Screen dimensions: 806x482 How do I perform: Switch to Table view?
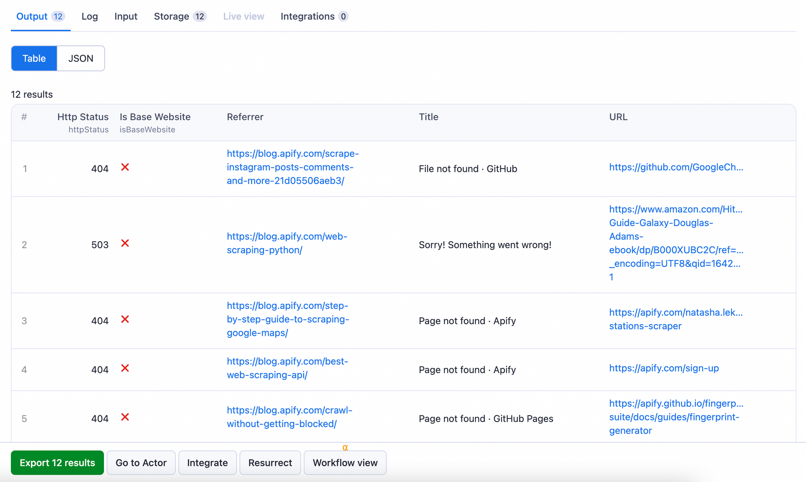(x=34, y=58)
